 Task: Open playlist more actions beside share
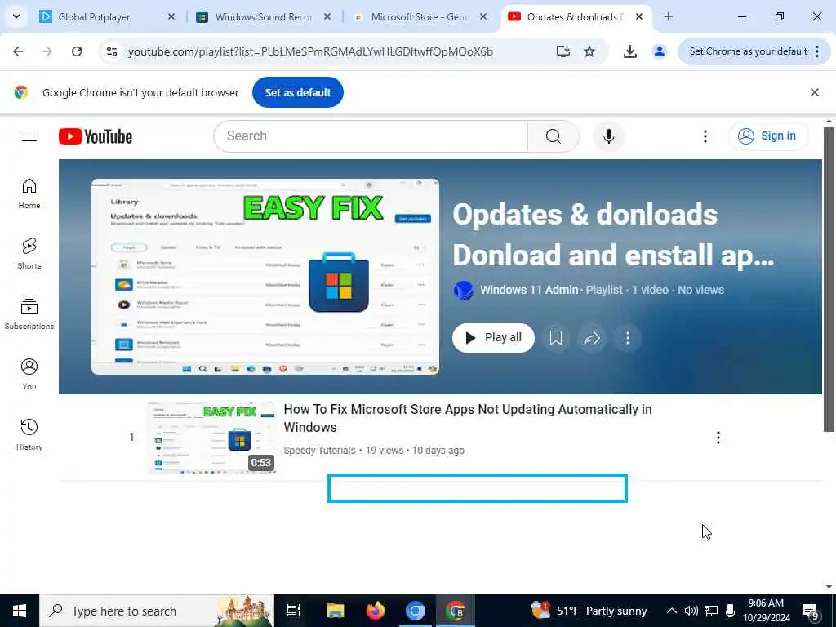click(x=628, y=337)
